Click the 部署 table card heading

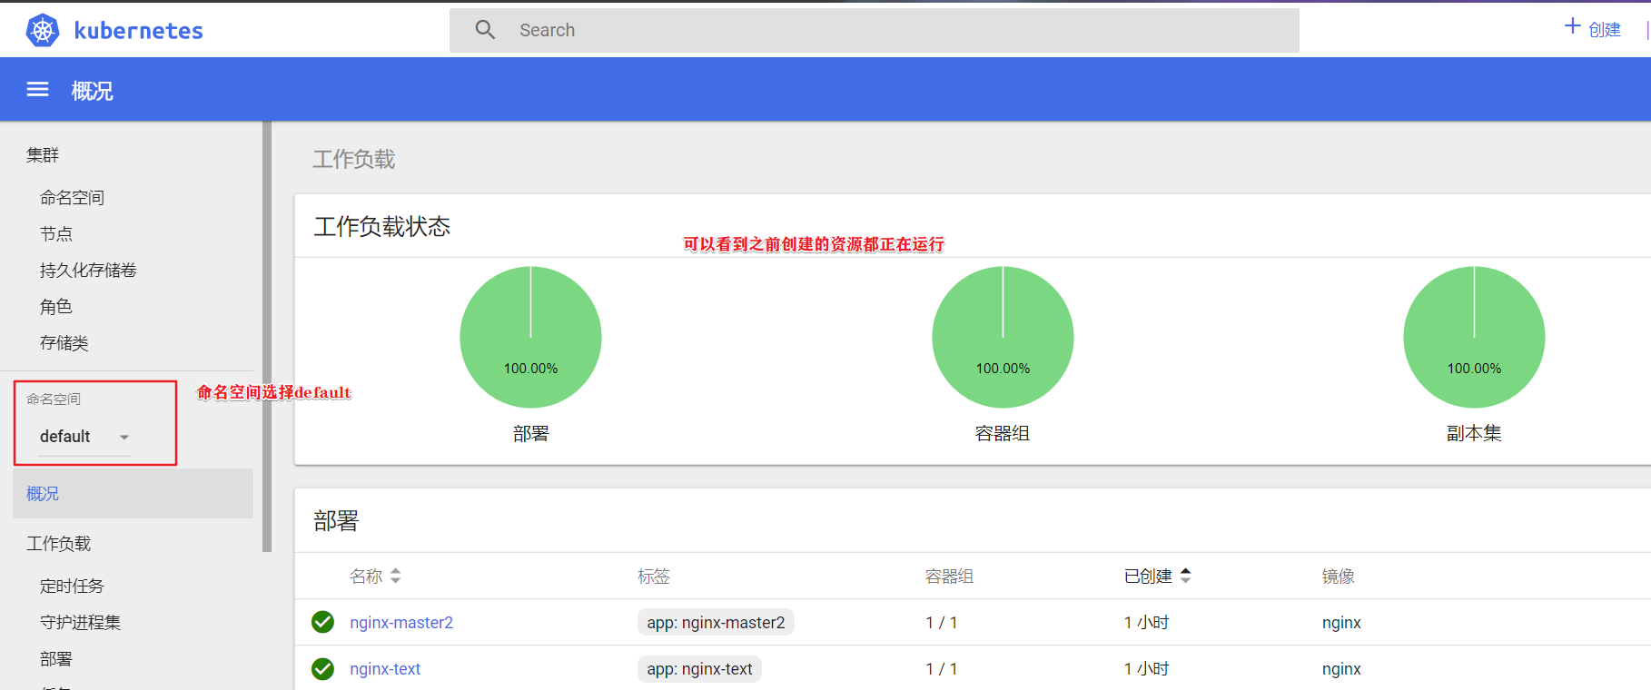coord(336,521)
